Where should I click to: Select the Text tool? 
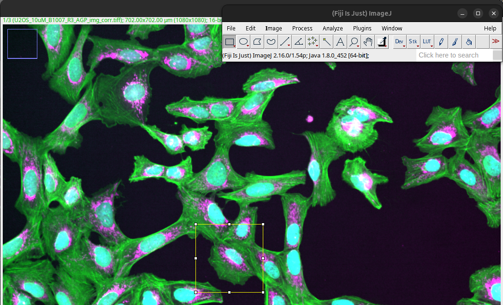(x=340, y=42)
